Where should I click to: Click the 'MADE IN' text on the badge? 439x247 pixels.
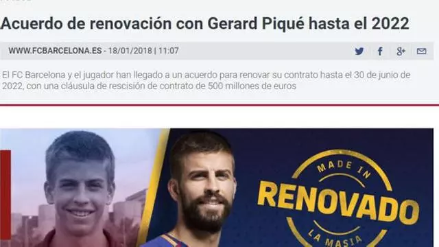(x=344, y=167)
